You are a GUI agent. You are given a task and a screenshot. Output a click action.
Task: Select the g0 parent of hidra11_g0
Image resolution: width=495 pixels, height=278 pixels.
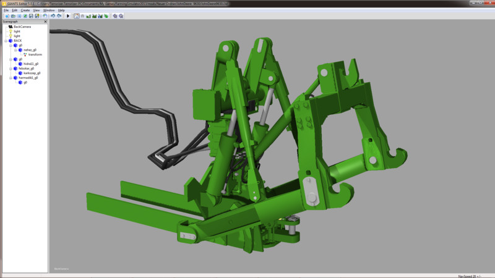click(x=20, y=59)
